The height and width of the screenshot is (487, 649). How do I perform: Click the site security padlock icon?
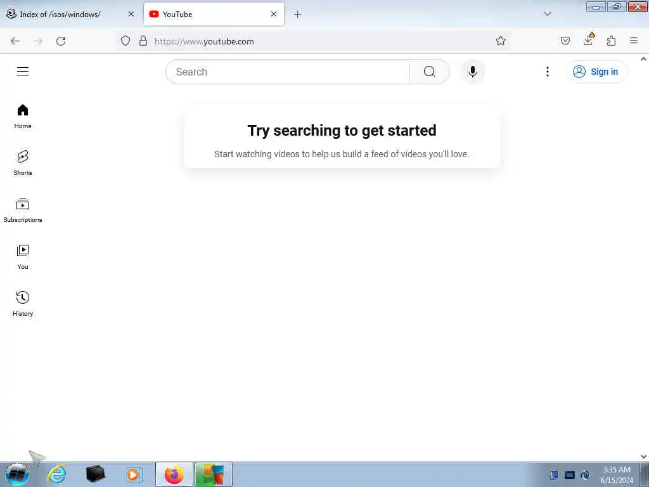143,41
